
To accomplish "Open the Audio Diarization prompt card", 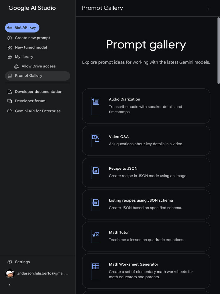I will (x=146, y=106).
